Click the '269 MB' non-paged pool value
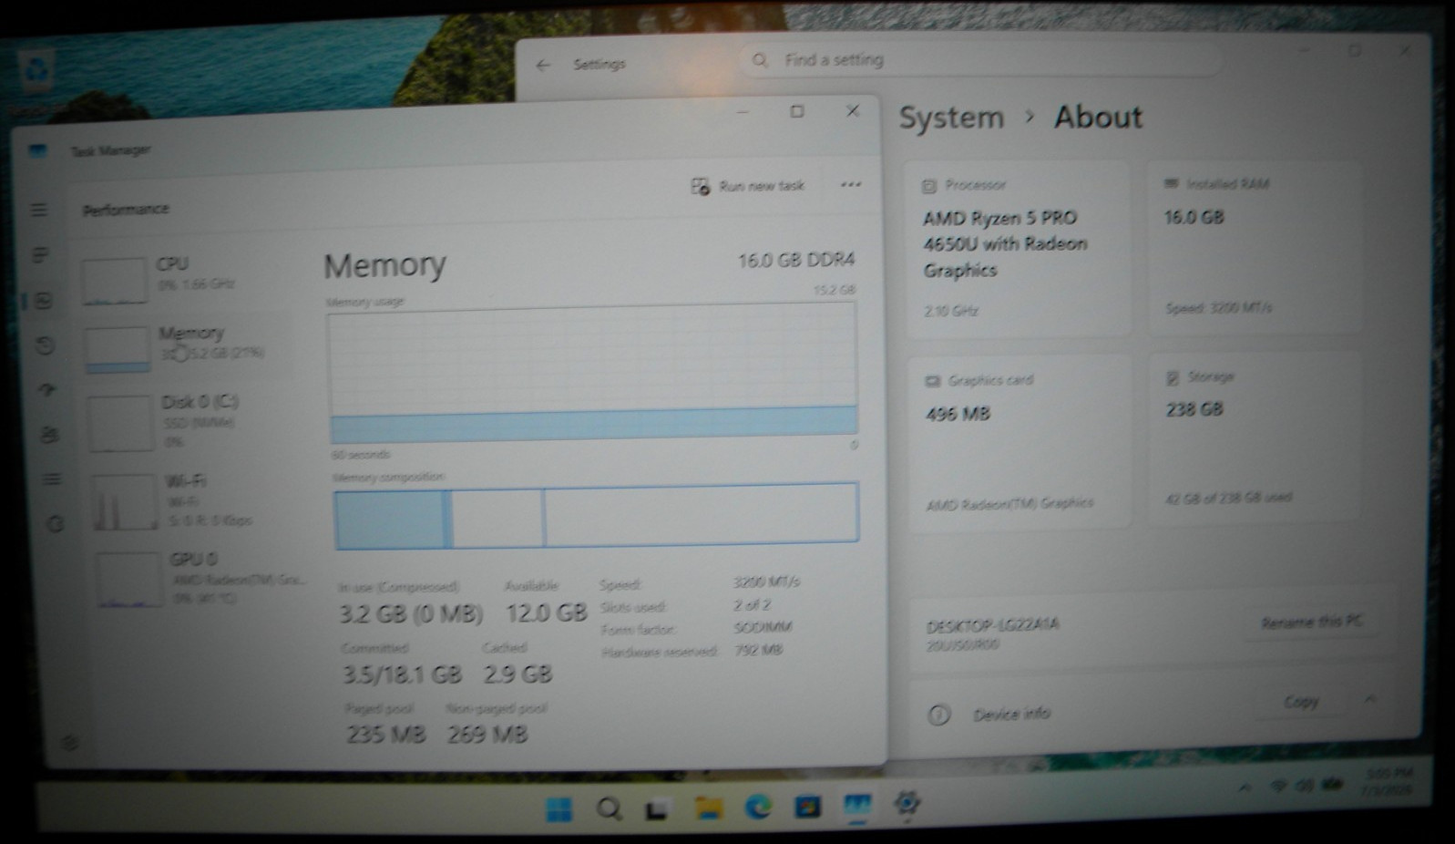 coord(487,734)
